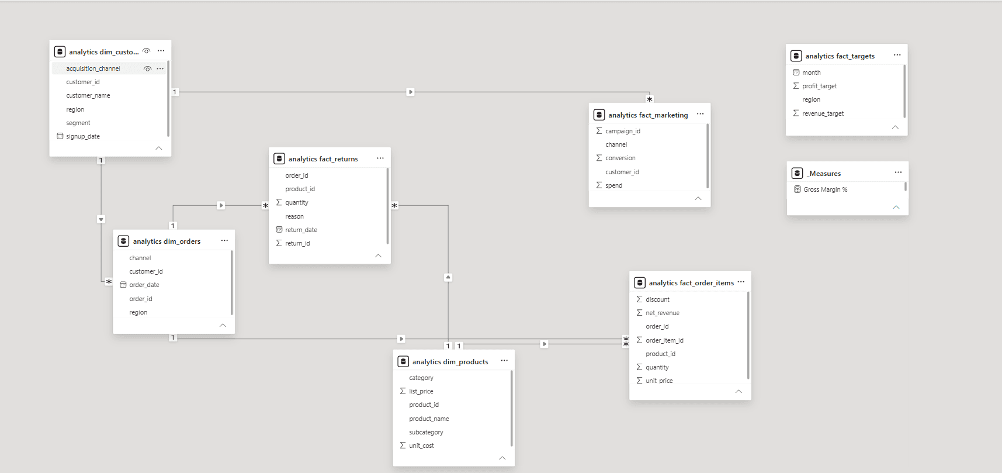Open more options for analytics dim_products table
The height and width of the screenshot is (473, 1002).
pyautogui.click(x=504, y=361)
